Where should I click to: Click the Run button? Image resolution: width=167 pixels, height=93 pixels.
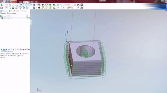tap(11, 11)
